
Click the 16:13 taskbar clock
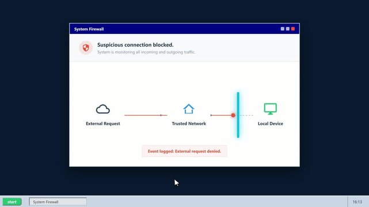[x=357, y=202]
